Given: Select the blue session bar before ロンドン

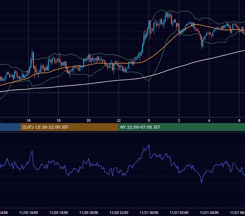Looking at the screenshot, I should point(10,127).
